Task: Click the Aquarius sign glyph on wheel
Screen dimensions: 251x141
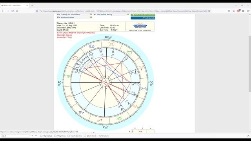Action: tap(135, 106)
